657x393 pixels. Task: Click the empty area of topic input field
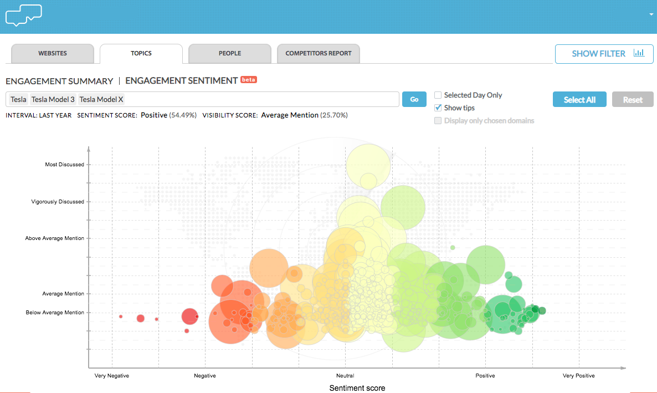coord(260,100)
